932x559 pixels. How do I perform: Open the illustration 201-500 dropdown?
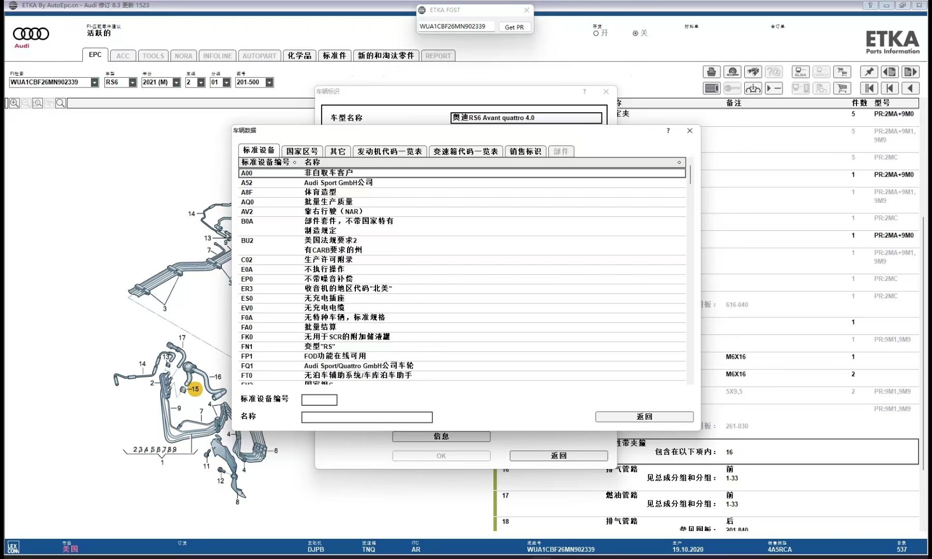pyautogui.click(x=269, y=82)
